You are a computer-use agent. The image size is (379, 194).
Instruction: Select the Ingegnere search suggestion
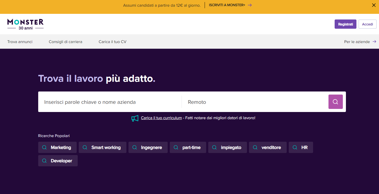148,147
